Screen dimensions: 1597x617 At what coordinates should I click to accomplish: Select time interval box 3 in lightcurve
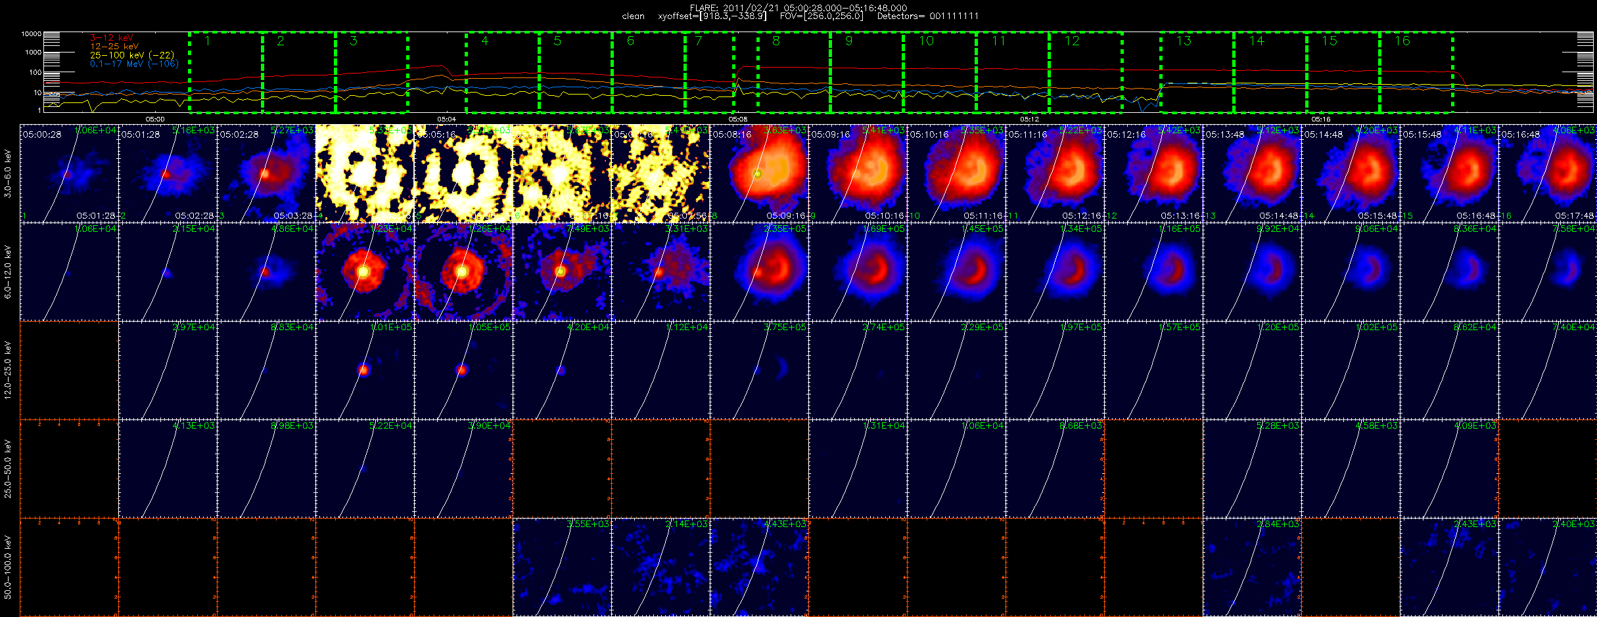pos(371,72)
